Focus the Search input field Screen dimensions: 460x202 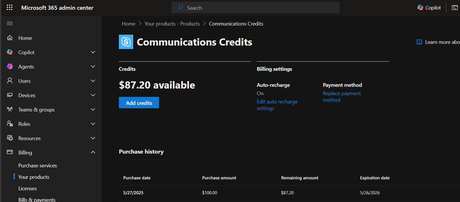click(255, 8)
